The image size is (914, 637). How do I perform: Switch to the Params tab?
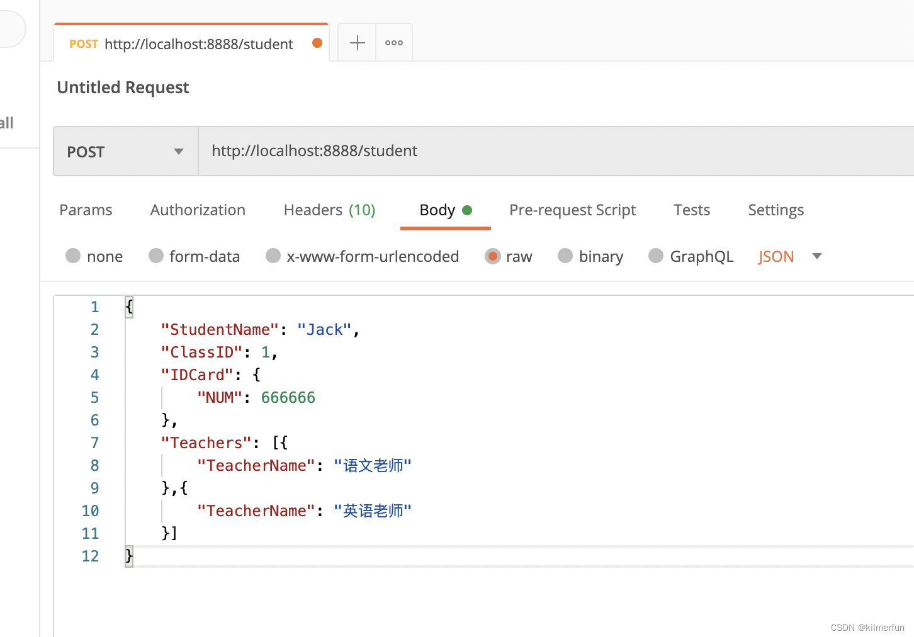click(x=86, y=210)
